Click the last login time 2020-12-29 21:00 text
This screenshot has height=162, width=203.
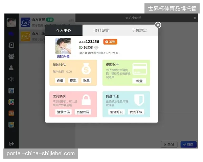(99, 53)
